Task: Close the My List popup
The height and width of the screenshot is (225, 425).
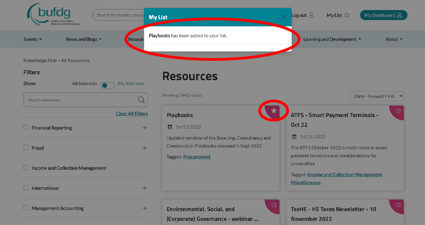Action: (284, 17)
